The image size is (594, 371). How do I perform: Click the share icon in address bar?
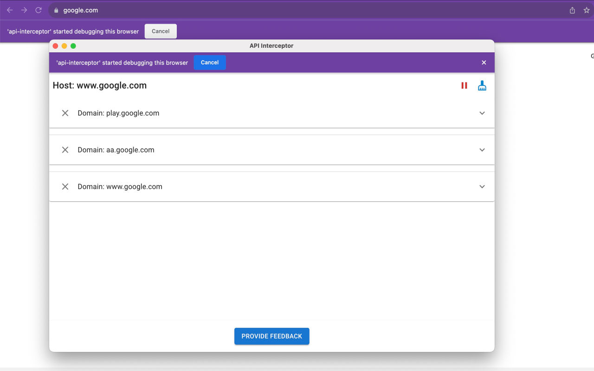point(572,10)
